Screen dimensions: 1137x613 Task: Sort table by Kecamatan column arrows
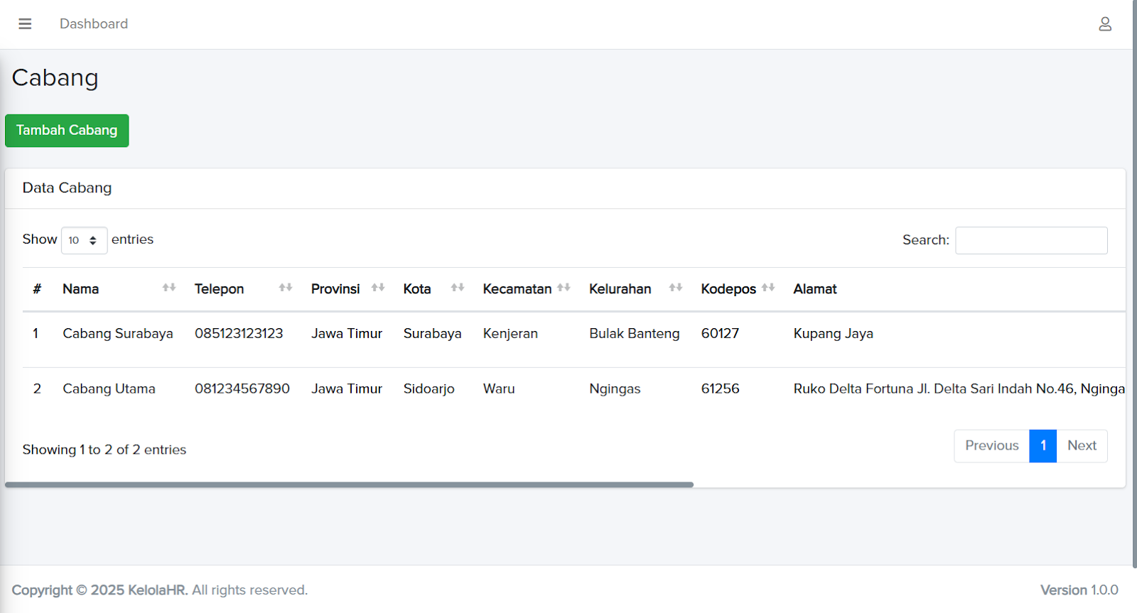(564, 288)
